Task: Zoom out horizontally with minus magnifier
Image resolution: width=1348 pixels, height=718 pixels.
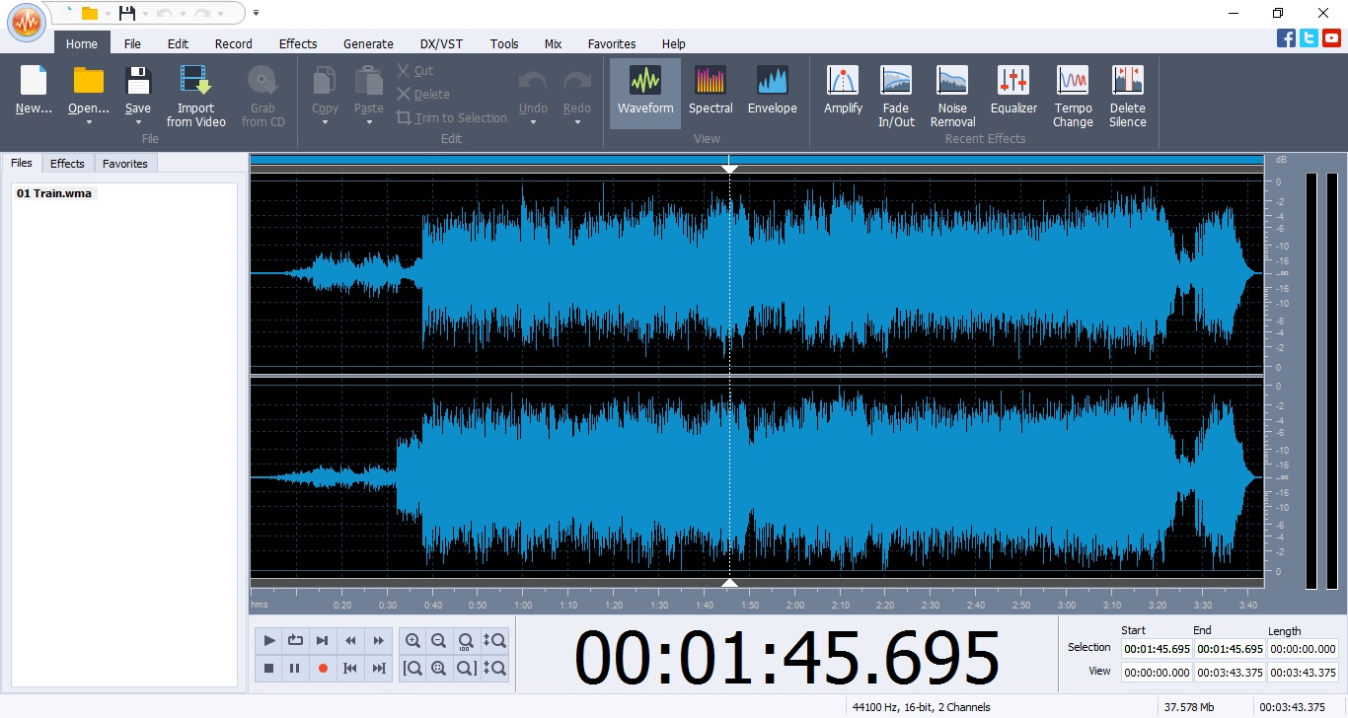Action: (439, 641)
